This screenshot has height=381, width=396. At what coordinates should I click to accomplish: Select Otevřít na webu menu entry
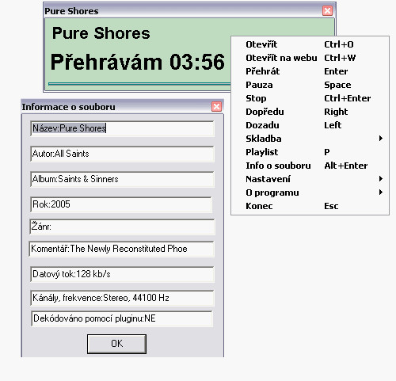pyautogui.click(x=310, y=58)
